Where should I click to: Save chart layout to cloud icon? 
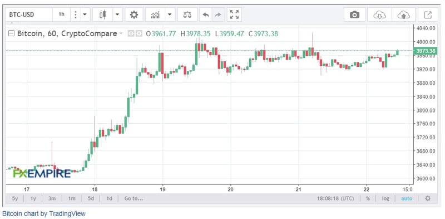coord(404,14)
